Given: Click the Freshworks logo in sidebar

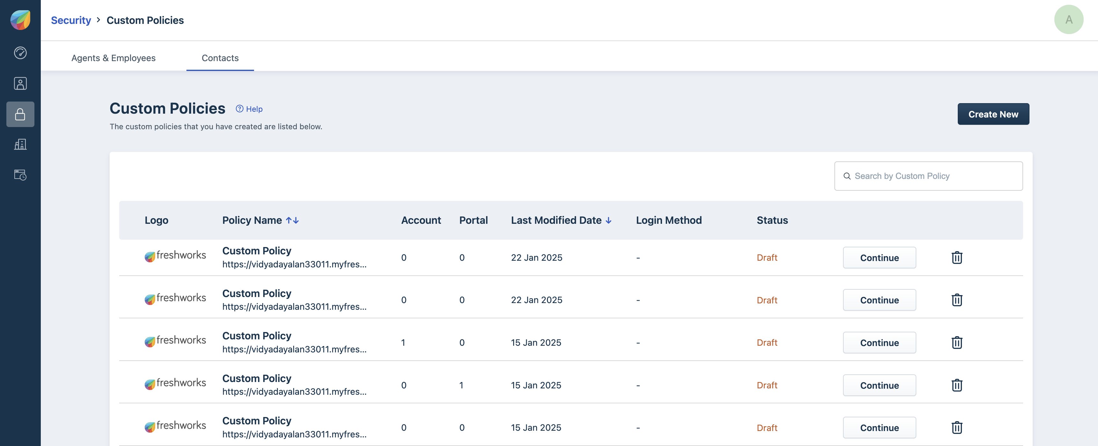Looking at the screenshot, I should tap(20, 19).
